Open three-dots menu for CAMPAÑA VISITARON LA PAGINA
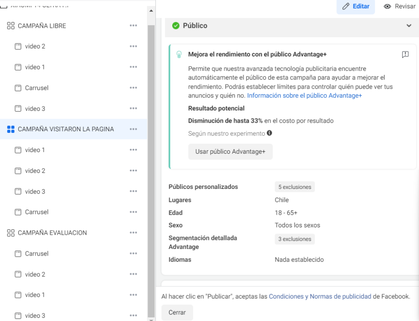The image size is (419, 321). [x=133, y=129]
